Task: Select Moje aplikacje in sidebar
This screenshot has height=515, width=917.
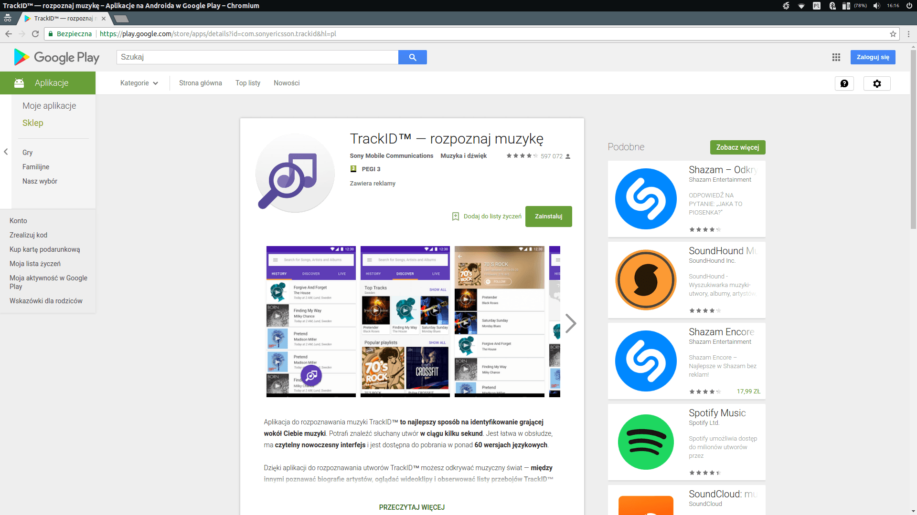Action: [49, 106]
